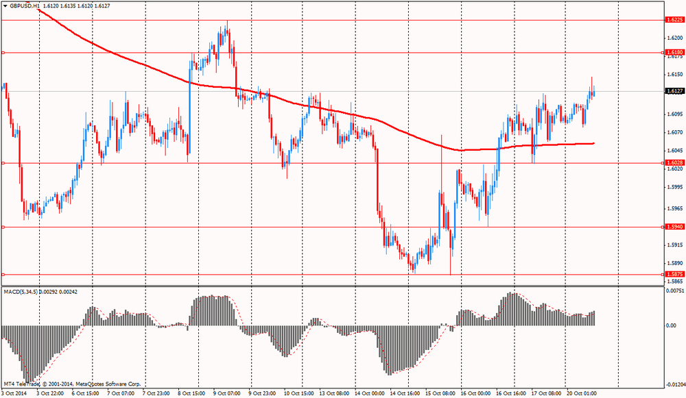The height and width of the screenshot is (398, 686).
Task: Select the 1.5875 horizontal line left handle
Action: click(3, 275)
